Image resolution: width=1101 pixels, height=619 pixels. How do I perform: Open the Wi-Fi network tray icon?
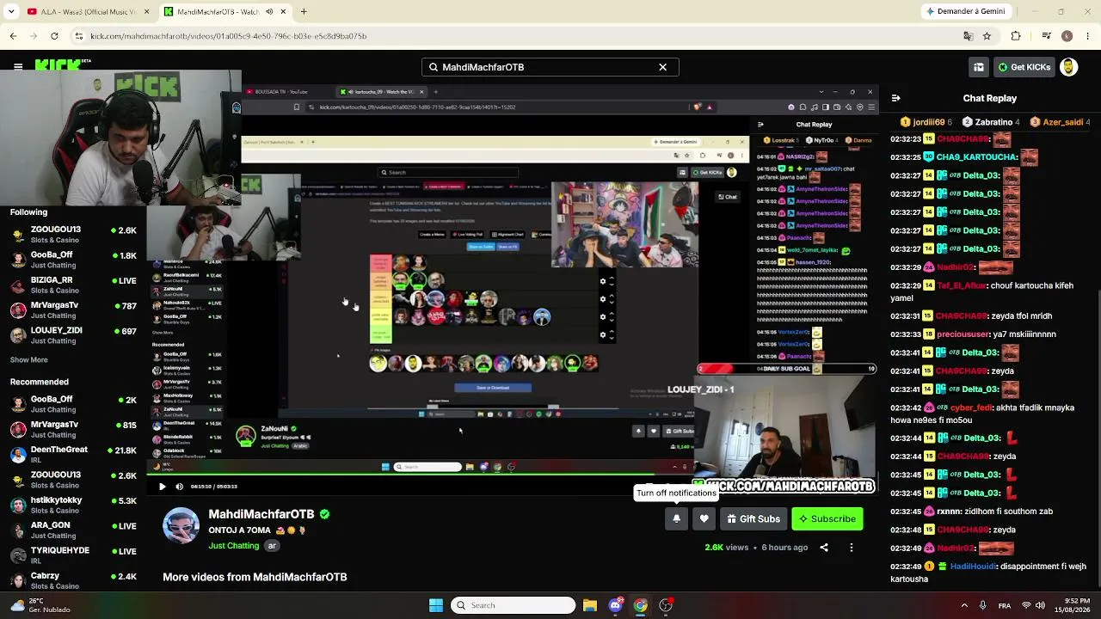point(1027,605)
